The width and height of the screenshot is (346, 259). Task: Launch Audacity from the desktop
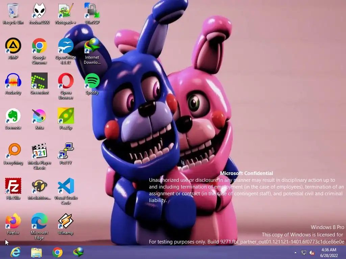[x=13, y=84]
